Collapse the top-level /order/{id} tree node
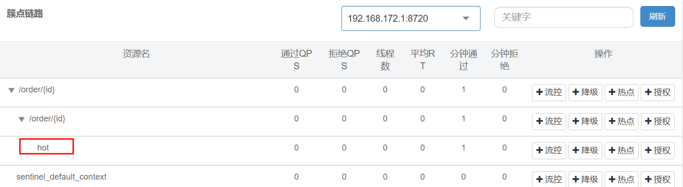 [12, 90]
